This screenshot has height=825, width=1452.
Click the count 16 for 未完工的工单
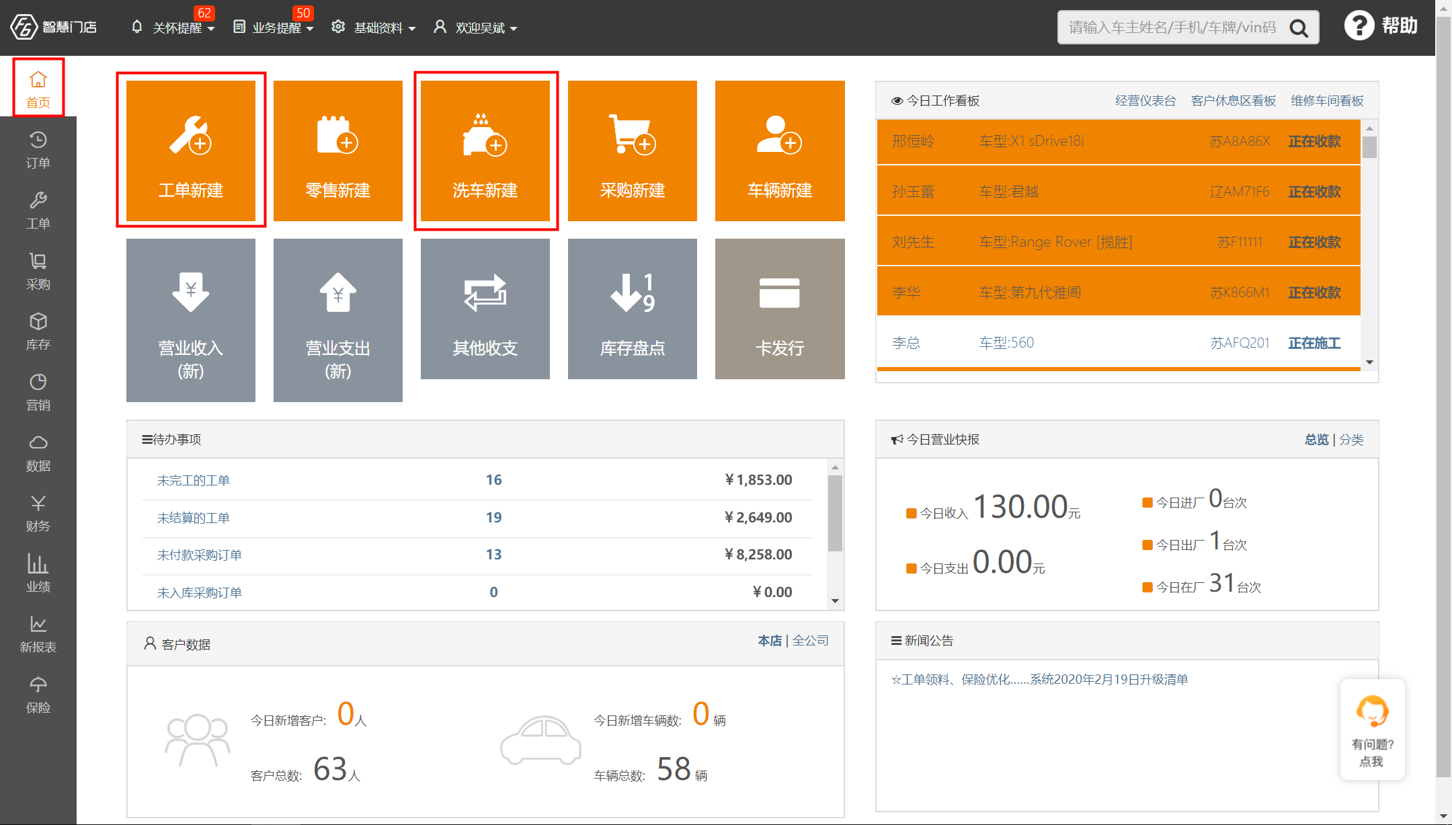pos(493,480)
